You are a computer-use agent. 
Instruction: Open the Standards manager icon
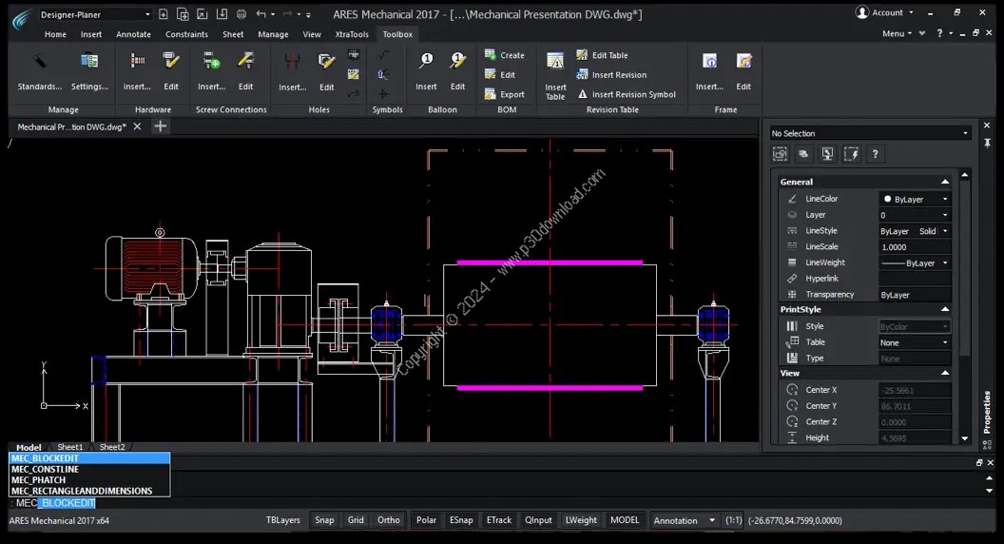tap(40, 62)
